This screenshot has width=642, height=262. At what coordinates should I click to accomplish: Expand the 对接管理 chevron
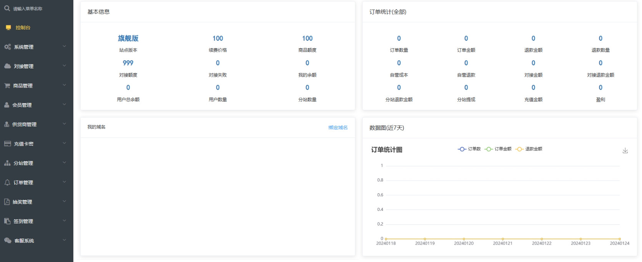[x=65, y=66]
